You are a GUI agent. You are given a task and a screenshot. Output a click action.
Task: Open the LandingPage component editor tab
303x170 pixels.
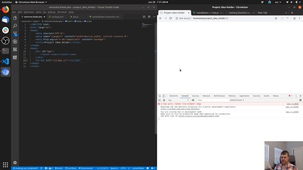click(105, 17)
